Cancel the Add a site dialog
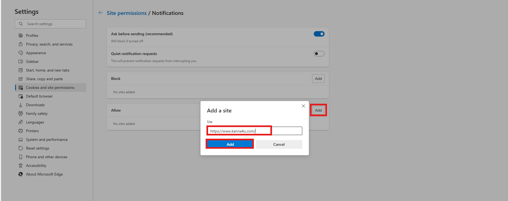508x201 pixels. 279,144
